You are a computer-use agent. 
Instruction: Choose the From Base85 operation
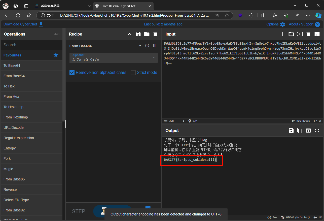[x=32, y=179]
